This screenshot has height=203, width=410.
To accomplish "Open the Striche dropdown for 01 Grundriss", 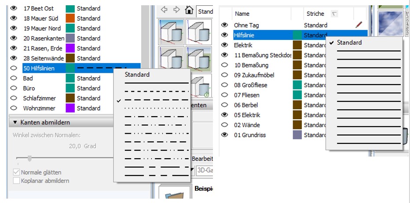I will point(315,135).
